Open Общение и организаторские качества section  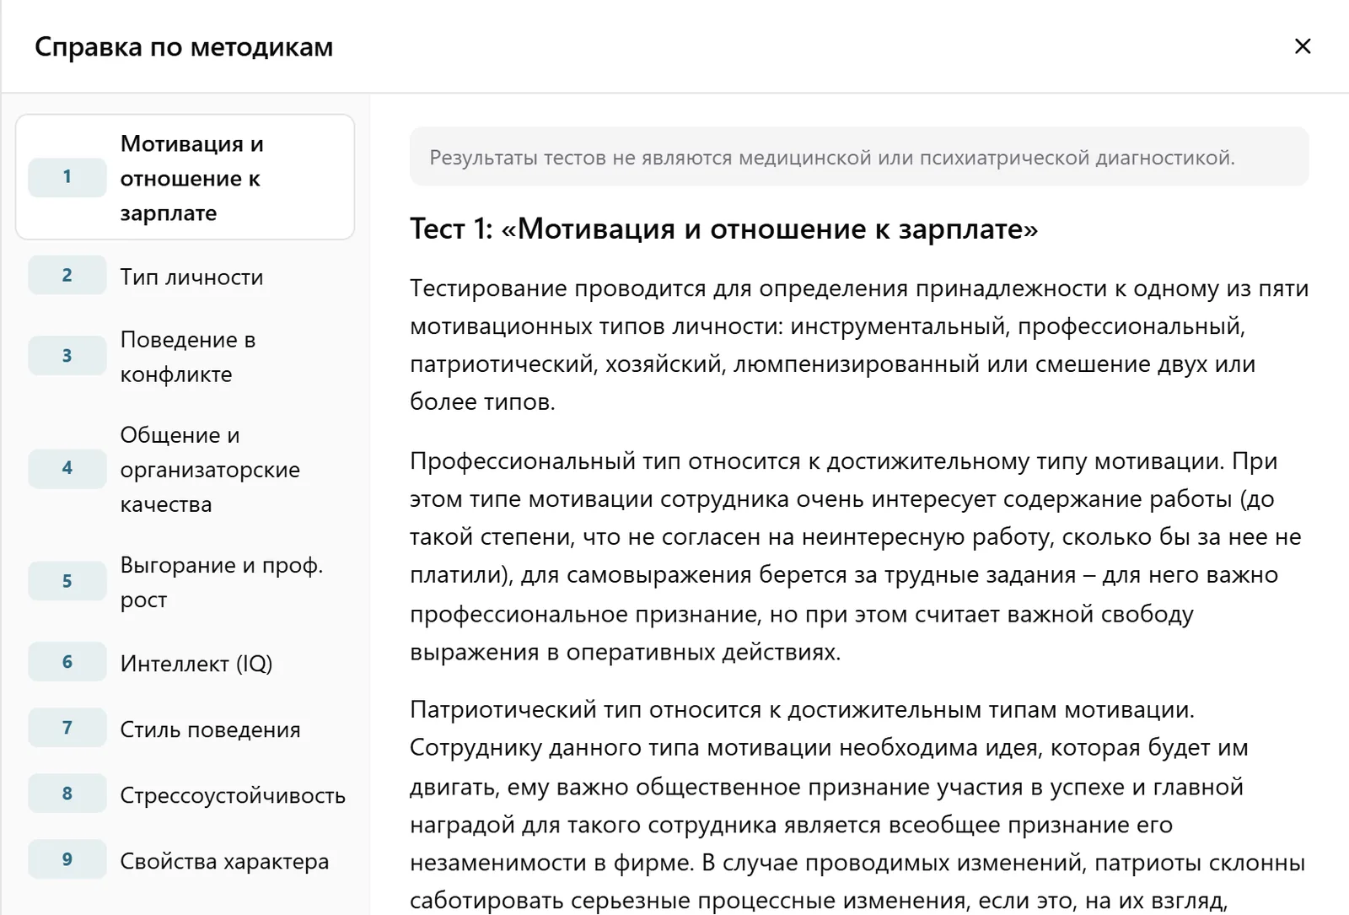point(185,469)
